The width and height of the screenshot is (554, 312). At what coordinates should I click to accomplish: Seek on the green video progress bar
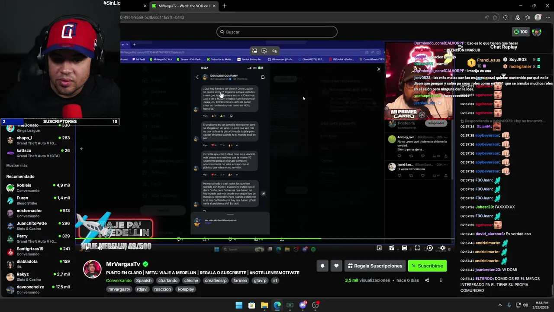coord(265,239)
